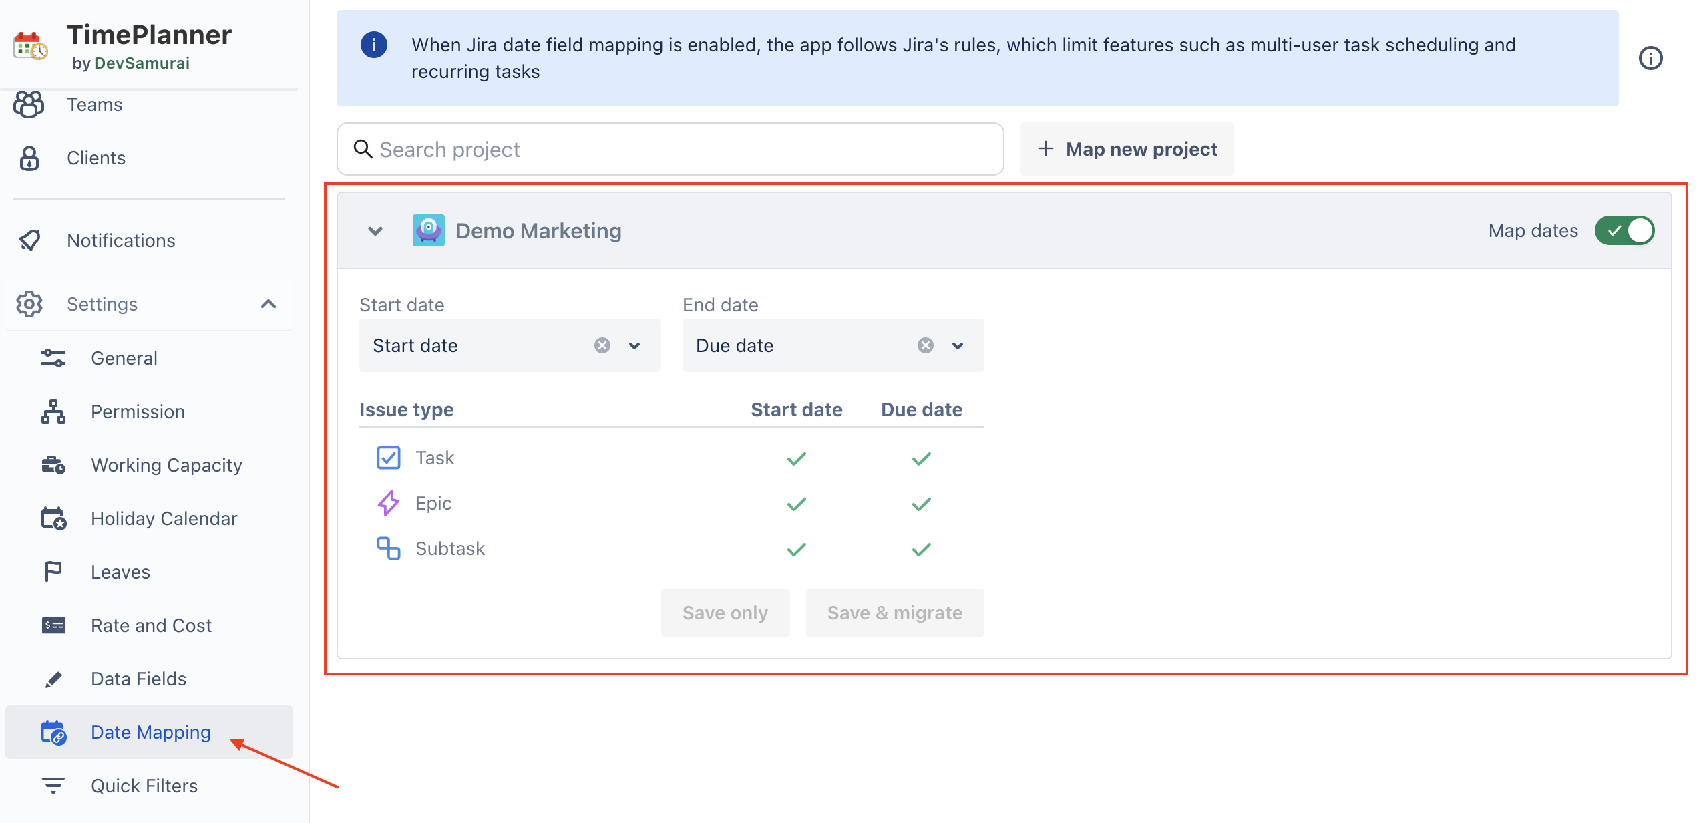This screenshot has width=1699, height=823.
Task: Click the Subtask row Start date checkmark
Action: point(797,550)
